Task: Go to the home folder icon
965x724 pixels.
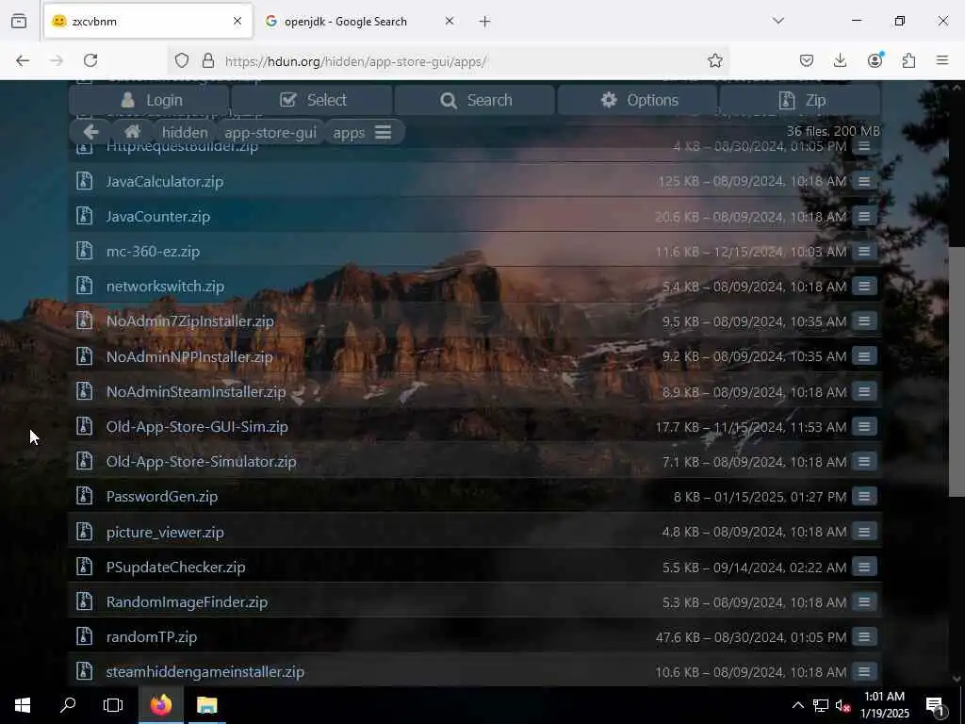Action: point(132,132)
